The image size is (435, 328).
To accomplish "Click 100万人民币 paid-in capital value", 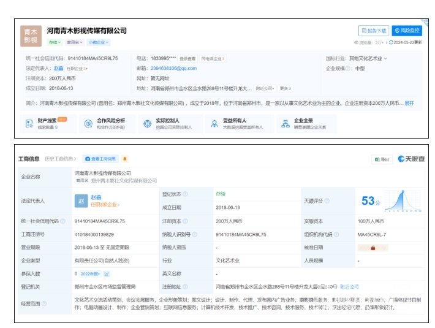I will pyautogui.click(x=371, y=221).
